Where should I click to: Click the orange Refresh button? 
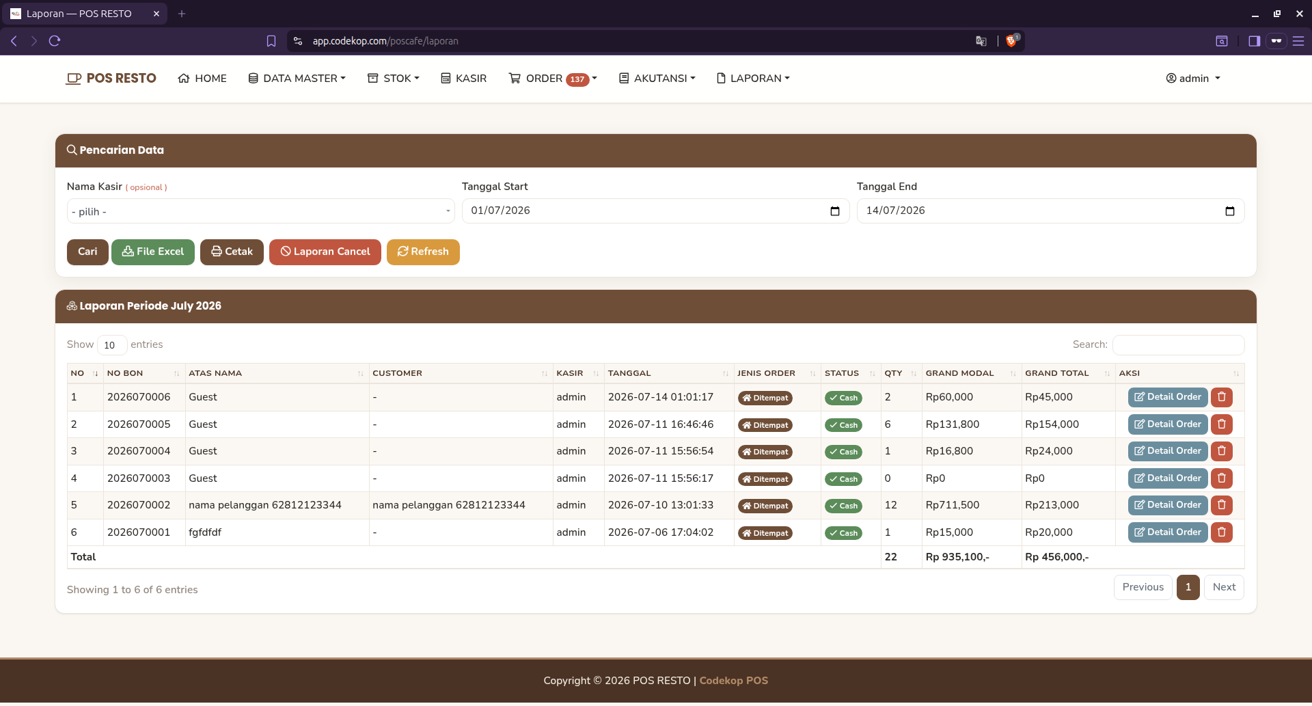coord(423,252)
